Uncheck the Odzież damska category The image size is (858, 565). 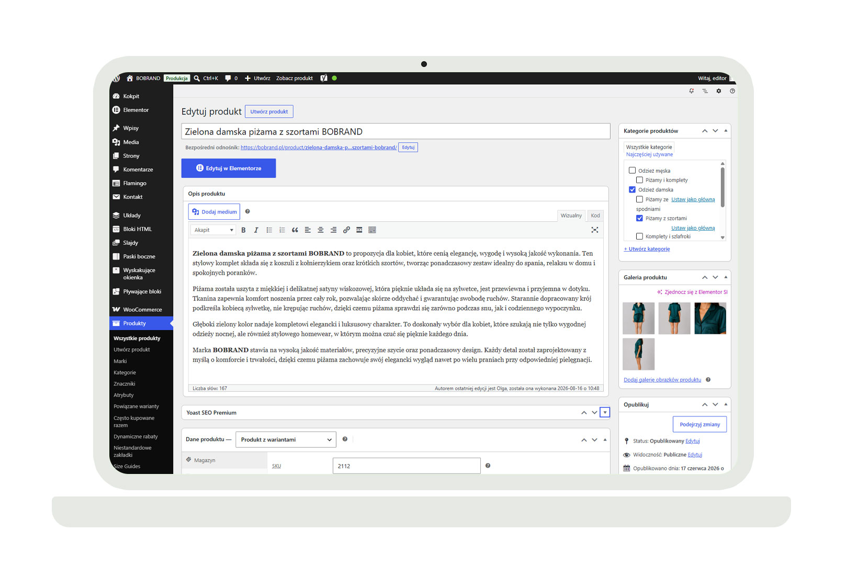[633, 190]
